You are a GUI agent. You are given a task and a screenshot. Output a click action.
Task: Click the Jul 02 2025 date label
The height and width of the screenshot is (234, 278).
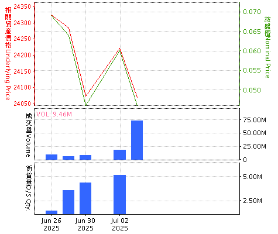(x=120, y=224)
